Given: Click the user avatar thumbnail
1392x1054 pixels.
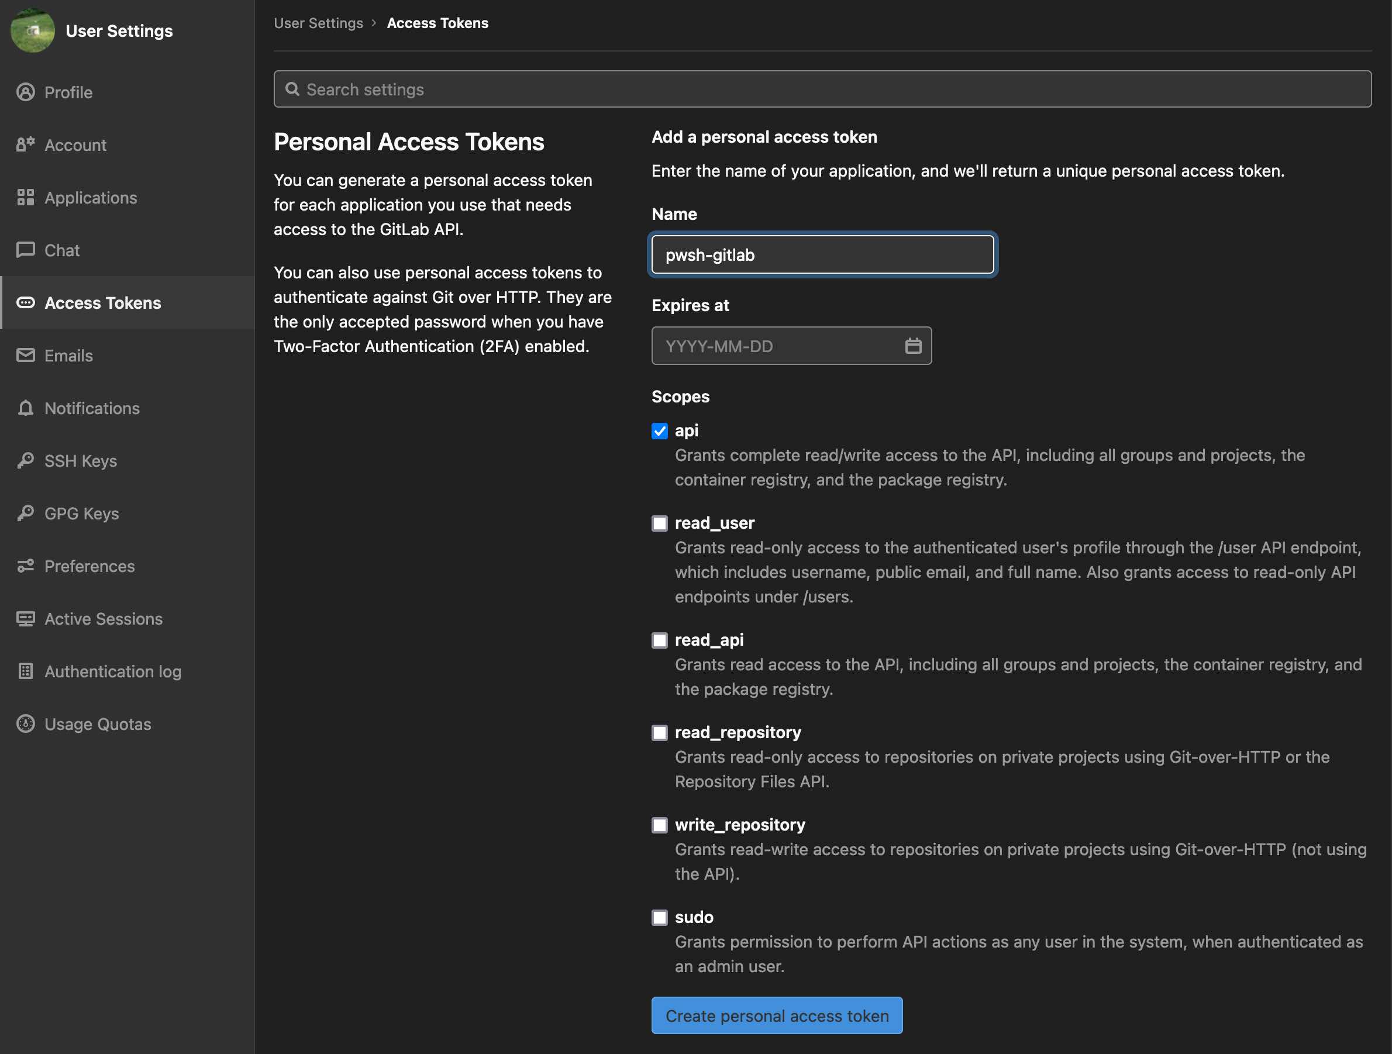Looking at the screenshot, I should click(x=33, y=30).
